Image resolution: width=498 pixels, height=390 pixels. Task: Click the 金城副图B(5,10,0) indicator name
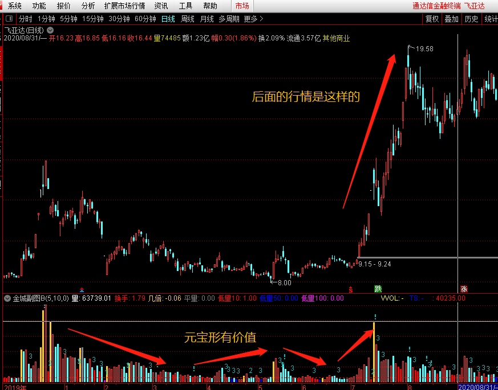[41, 298]
